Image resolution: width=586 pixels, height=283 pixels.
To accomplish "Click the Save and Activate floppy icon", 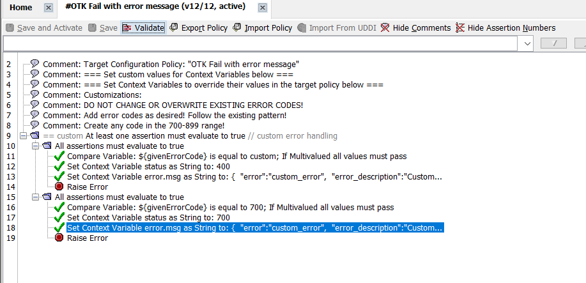I will 10,27.
